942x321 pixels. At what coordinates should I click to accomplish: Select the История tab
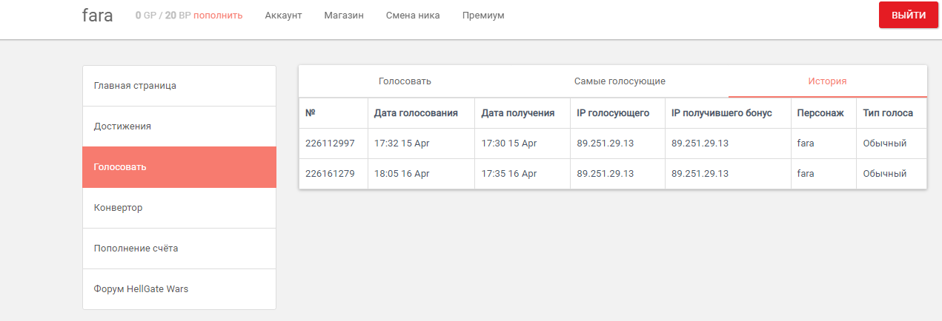[828, 81]
